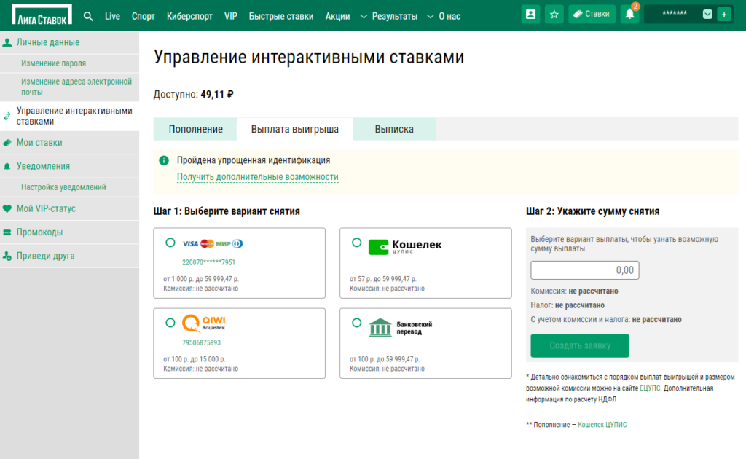Switch to the Выписка tab
Screen dimensions: 746x459
click(x=394, y=130)
